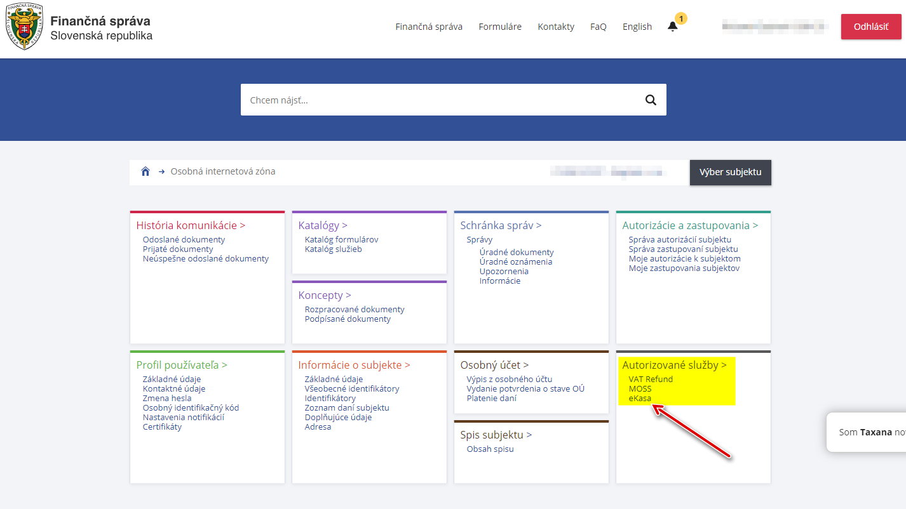The image size is (906, 509).
Task: Expand the Autorizované služby section heading
Action: click(674, 365)
